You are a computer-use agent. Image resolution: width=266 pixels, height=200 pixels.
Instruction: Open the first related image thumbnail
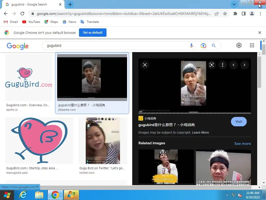[166, 167]
